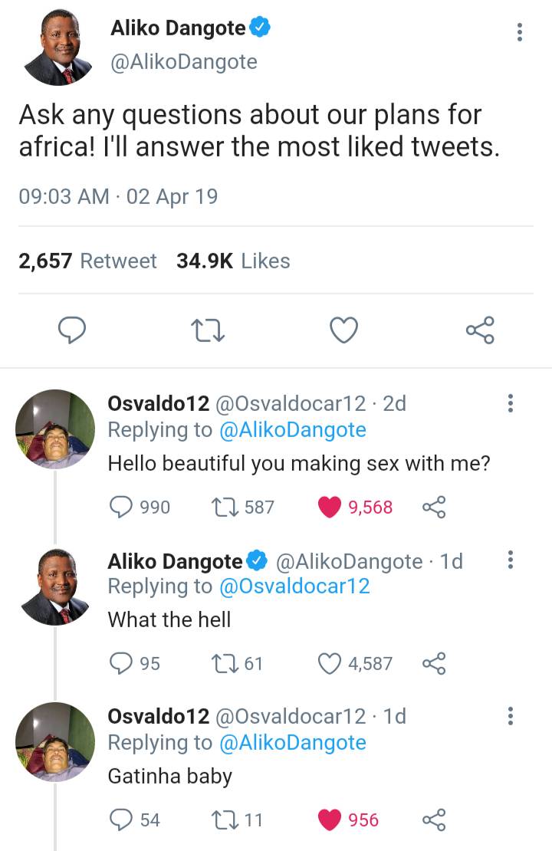
Task: Share the 'Gatinha baby' reply
Action: click(434, 820)
